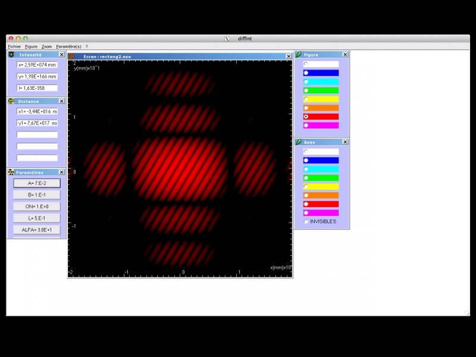Close the Ecran rectang2.exo window
The image size is (476, 357).
tap(289, 57)
